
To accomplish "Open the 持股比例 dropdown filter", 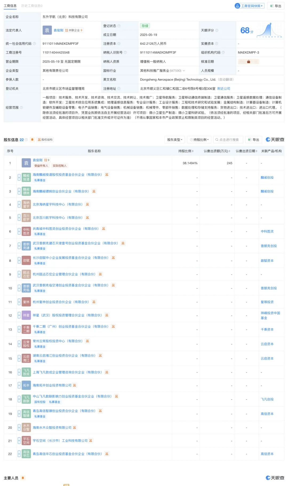I will coord(199,140).
